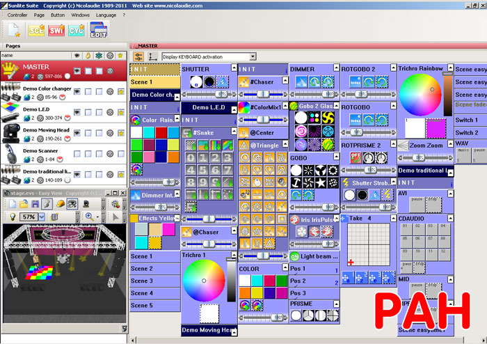Click the zoom magnifier in Easy View
Viewport: 487px width, 344px height.
90,217
